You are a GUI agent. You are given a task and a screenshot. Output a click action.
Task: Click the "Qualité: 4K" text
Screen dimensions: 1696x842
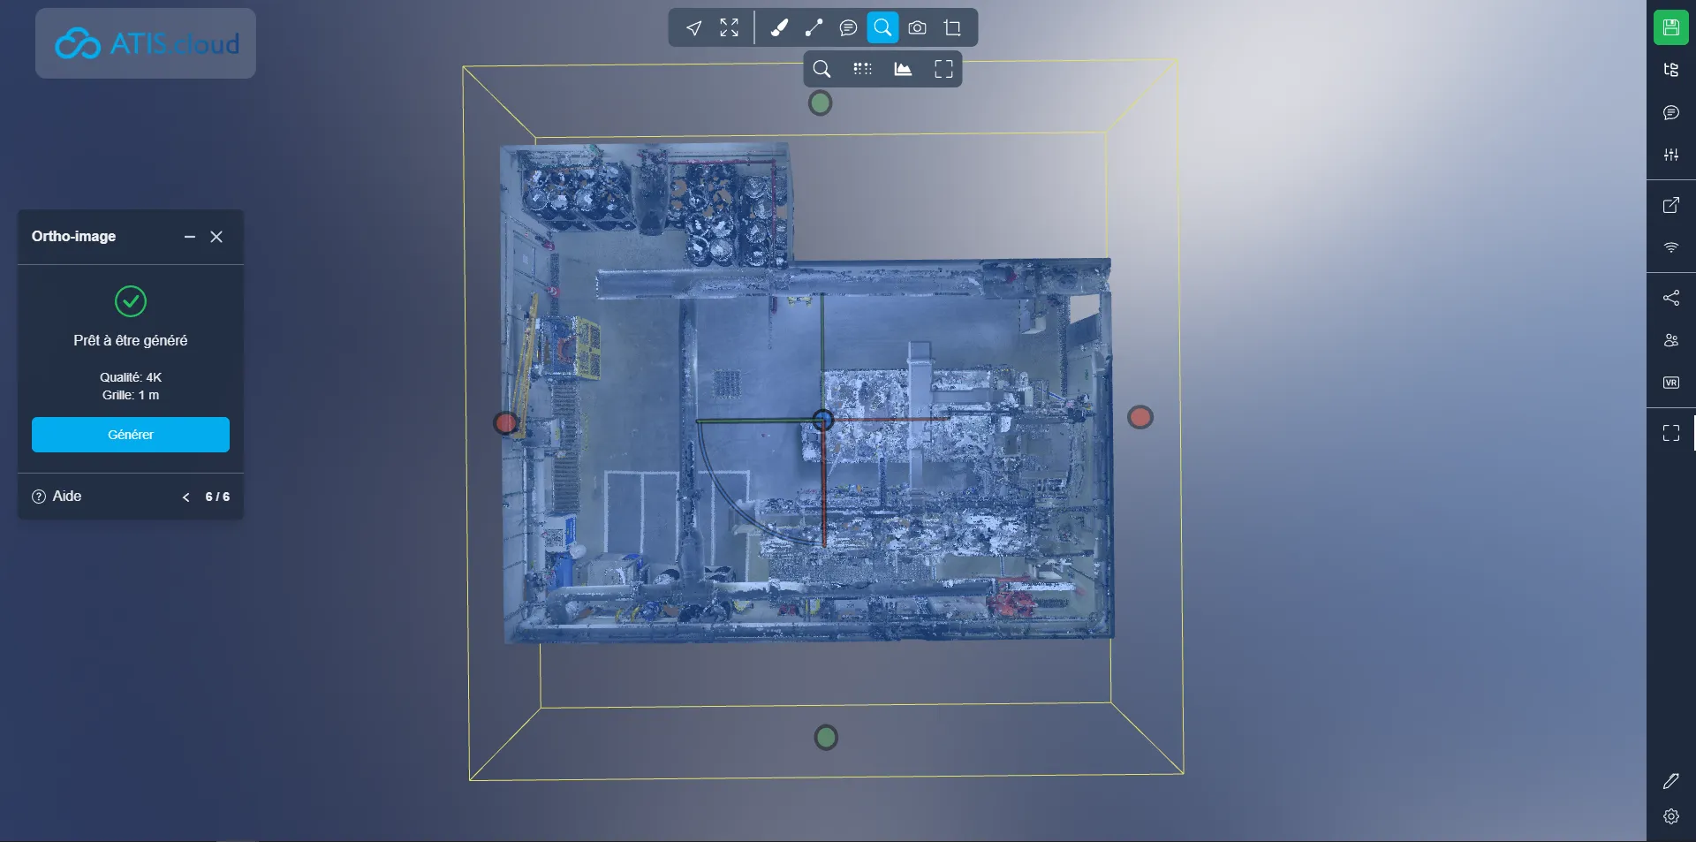131,377
